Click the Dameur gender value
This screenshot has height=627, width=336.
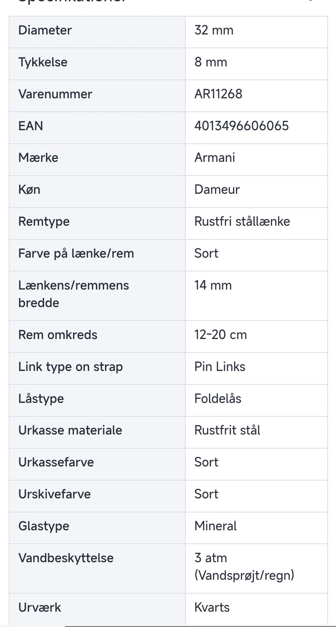[x=217, y=190]
